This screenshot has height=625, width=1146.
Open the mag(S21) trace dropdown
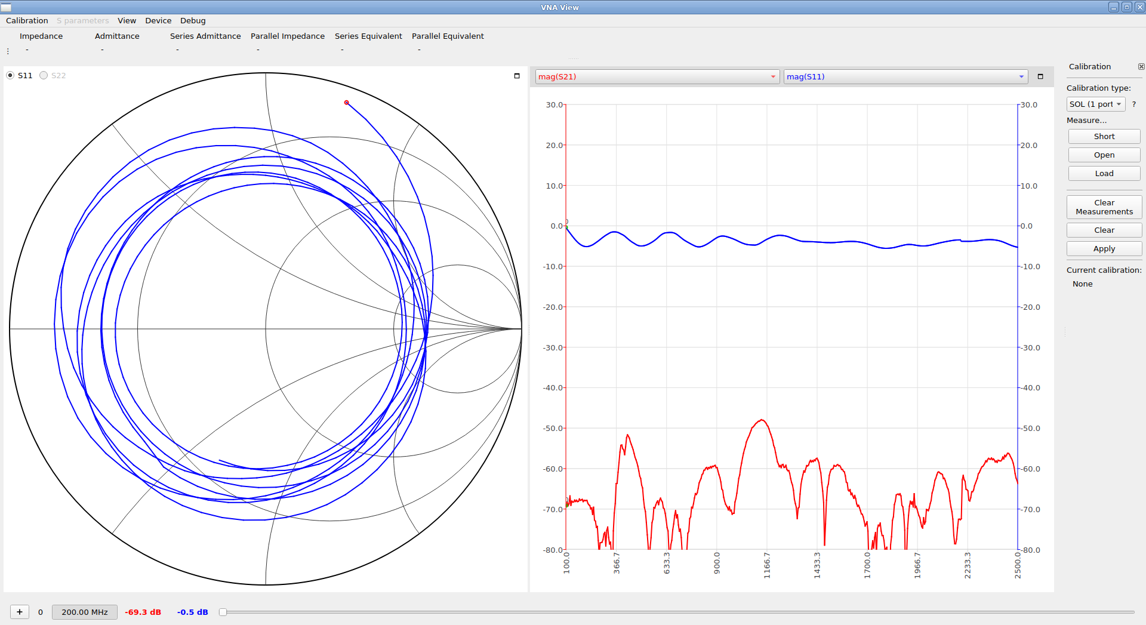click(x=657, y=76)
